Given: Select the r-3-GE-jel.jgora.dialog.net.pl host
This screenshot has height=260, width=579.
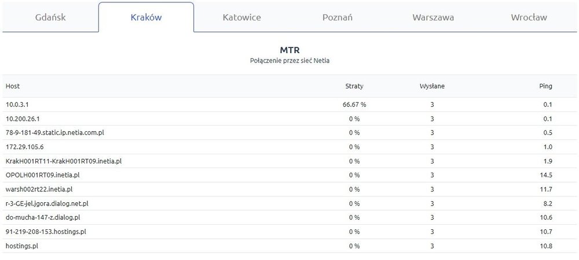Looking at the screenshot, I should click(47, 203).
